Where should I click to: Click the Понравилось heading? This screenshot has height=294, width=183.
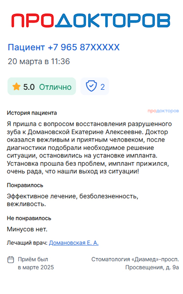pyautogui.click(x=25, y=185)
